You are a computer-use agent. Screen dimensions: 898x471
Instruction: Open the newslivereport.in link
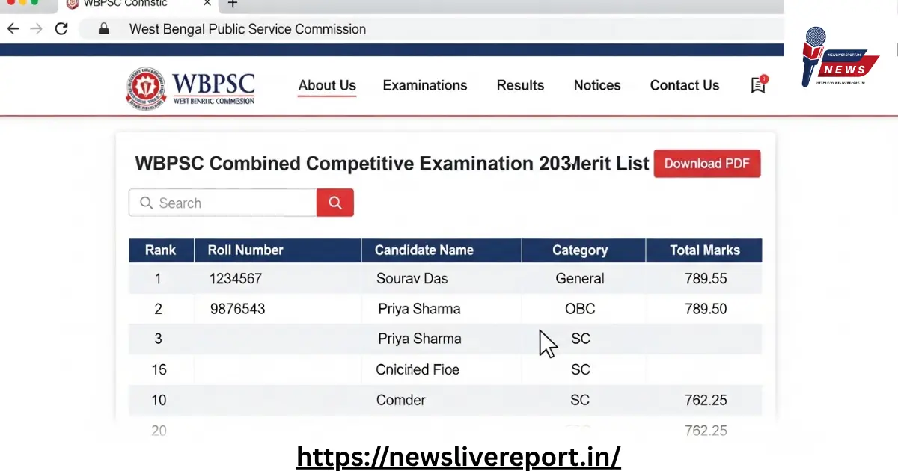pos(458,456)
